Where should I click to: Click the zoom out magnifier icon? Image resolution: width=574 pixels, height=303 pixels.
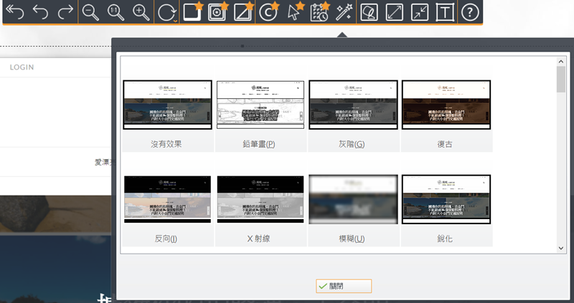click(x=90, y=12)
